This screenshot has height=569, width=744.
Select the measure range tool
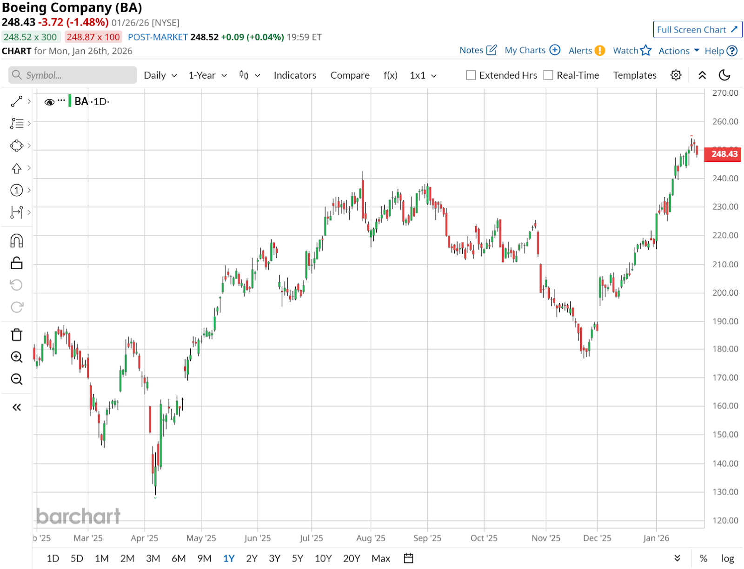click(x=17, y=212)
